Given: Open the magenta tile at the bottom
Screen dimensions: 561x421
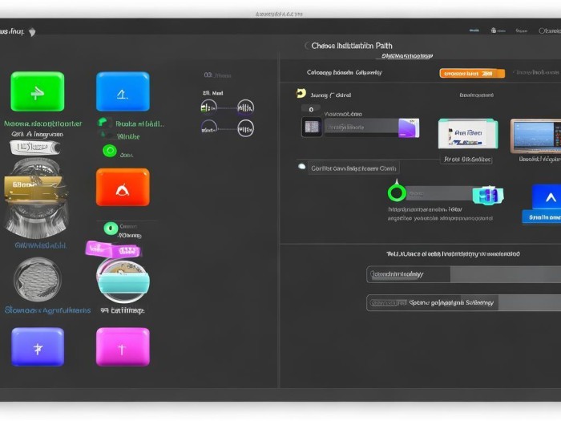Looking at the screenshot, I should coord(123,346).
